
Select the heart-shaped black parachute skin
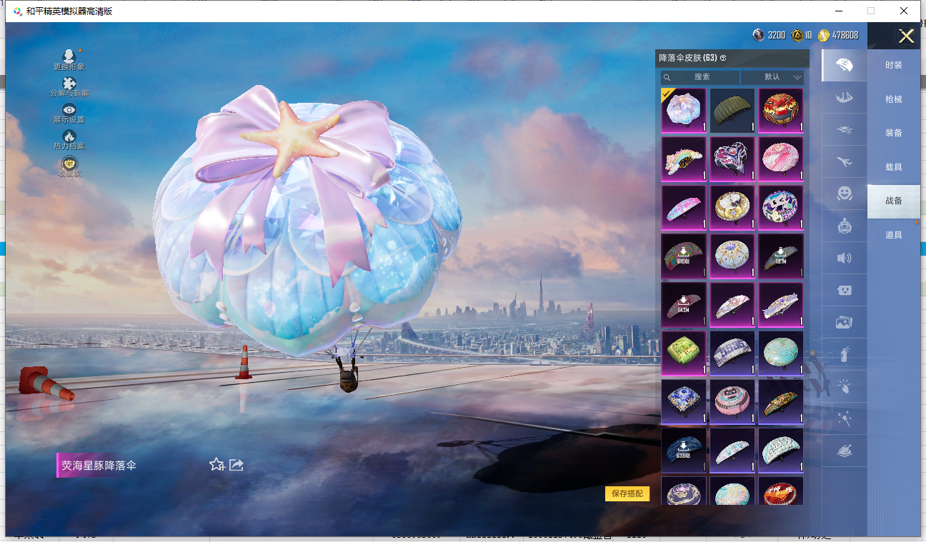732,159
